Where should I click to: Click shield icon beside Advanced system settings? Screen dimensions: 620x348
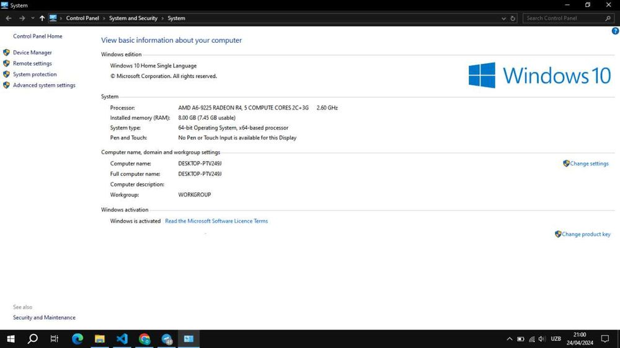click(x=6, y=85)
